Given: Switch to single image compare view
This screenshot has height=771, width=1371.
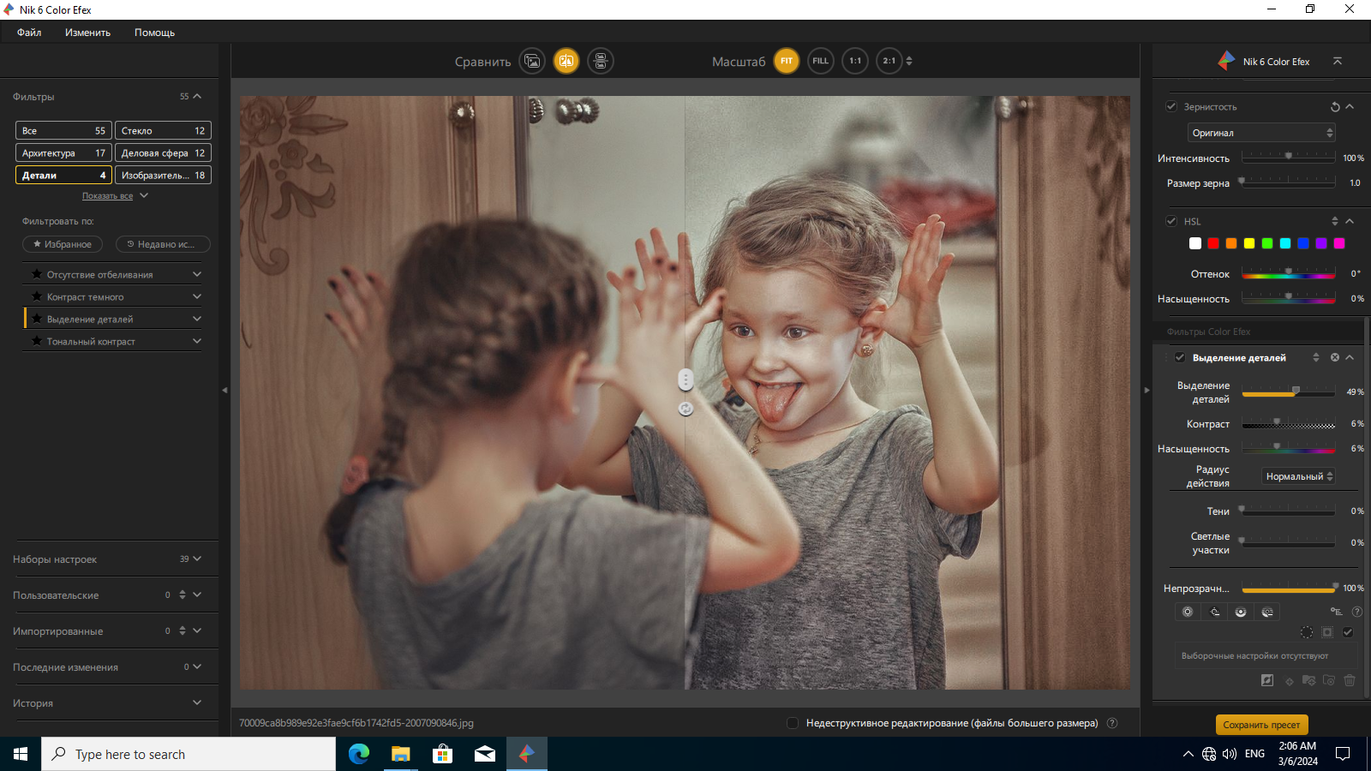Looking at the screenshot, I should click(532, 61).
